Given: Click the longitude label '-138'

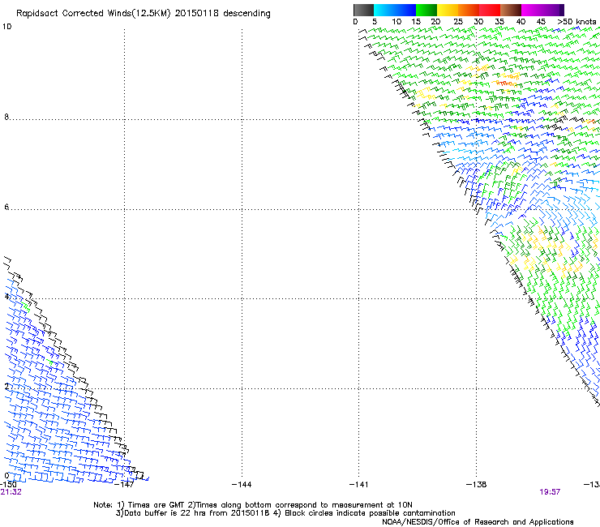Looking at the screenshot, I should (x=477, y=485).
